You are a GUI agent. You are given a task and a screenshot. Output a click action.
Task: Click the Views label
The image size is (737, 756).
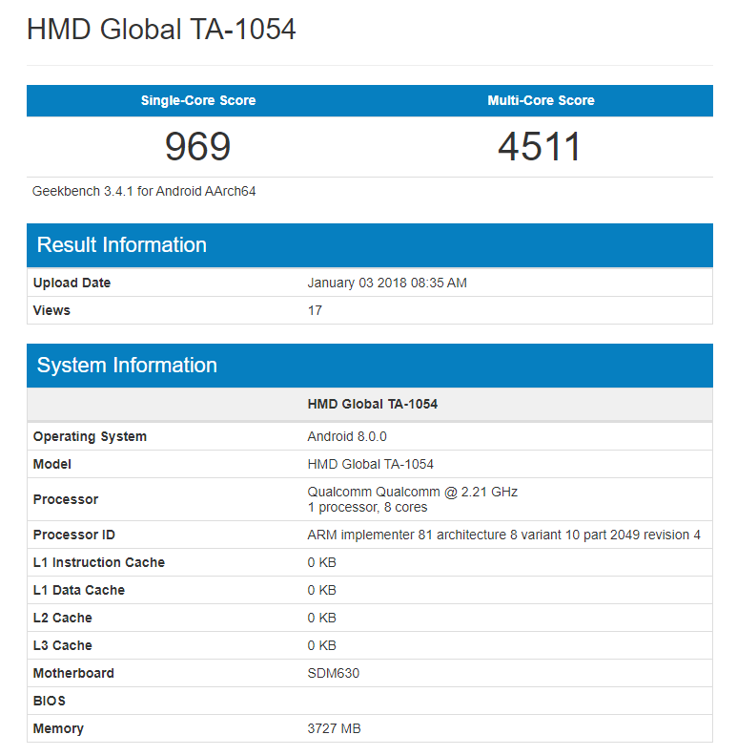coord(51,310)
